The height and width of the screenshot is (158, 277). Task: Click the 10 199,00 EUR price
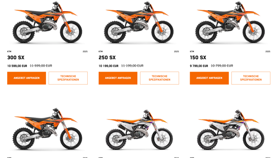tap(109, 66)
